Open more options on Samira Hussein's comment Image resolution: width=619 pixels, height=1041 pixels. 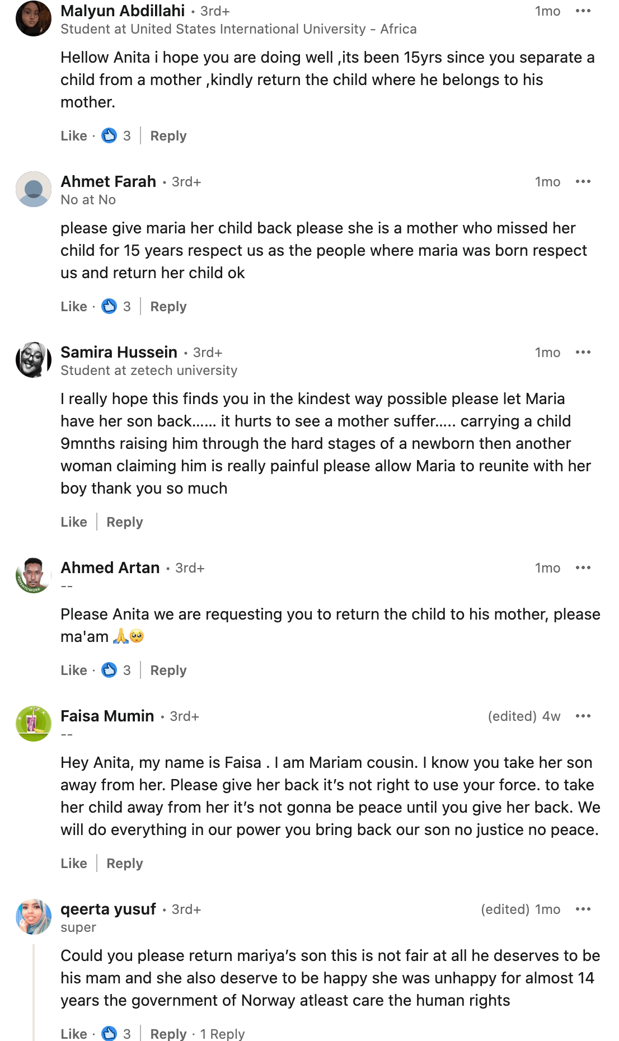pyautogui.click(x=583, y=353)
